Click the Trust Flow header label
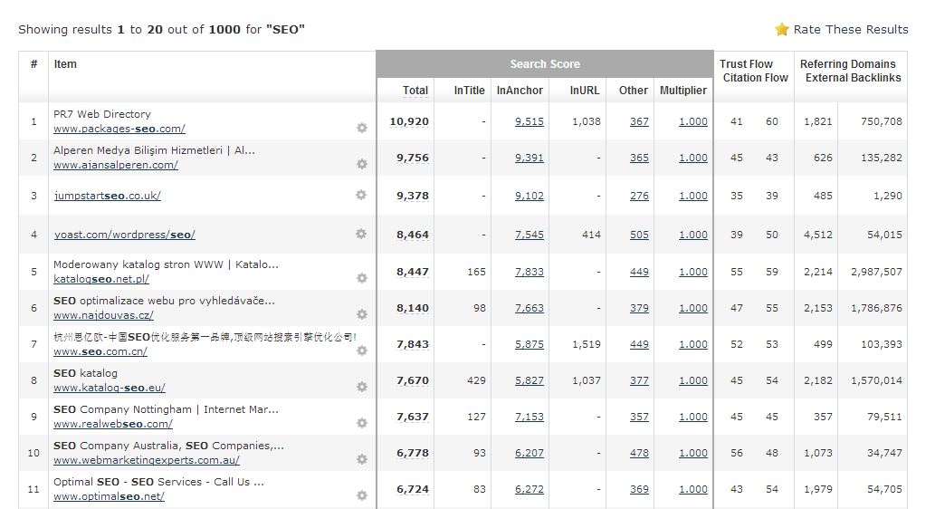The height and width of the screenshot is (509, 935). tap(746, 63)
